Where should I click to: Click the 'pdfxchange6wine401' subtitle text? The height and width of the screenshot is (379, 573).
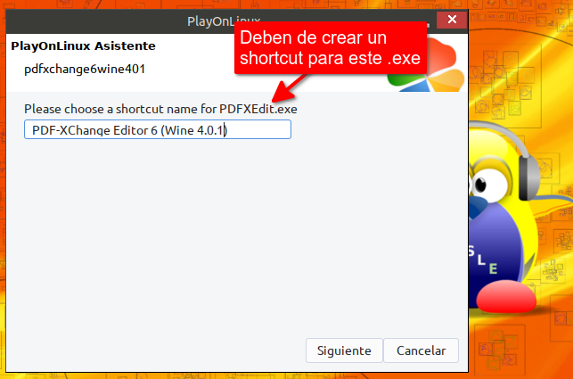click(85, 69)
